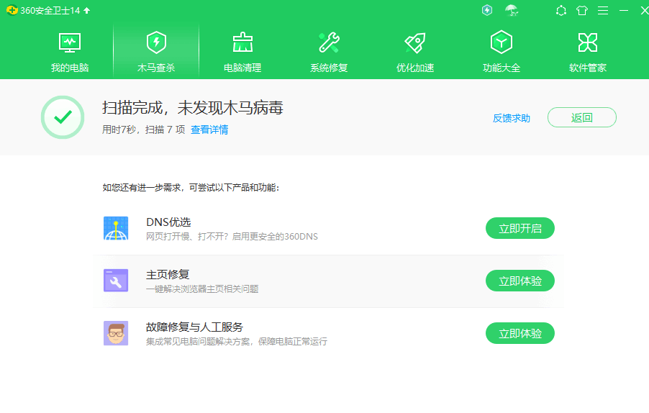Open the 功能大全 cube icon

(x=501, y=43)
